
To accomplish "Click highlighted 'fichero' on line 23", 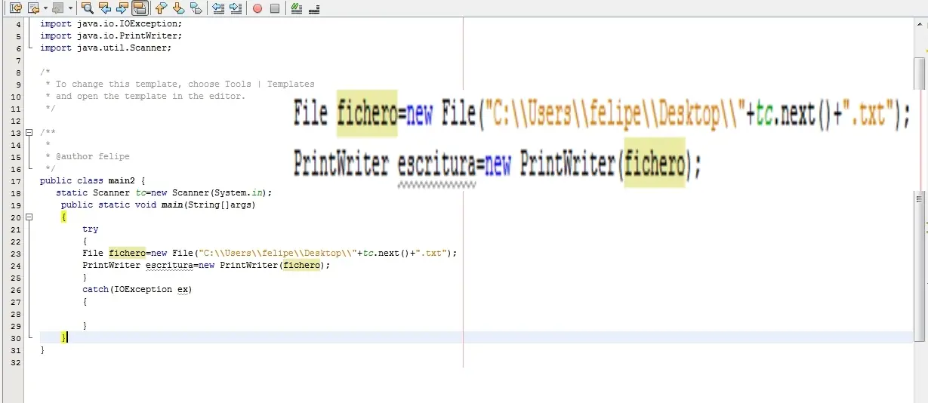I will coord(127,253).
